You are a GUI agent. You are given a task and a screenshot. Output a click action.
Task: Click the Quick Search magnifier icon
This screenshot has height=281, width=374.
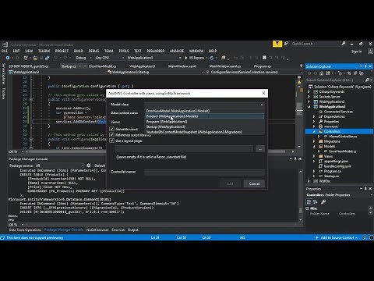coord(344,44)
